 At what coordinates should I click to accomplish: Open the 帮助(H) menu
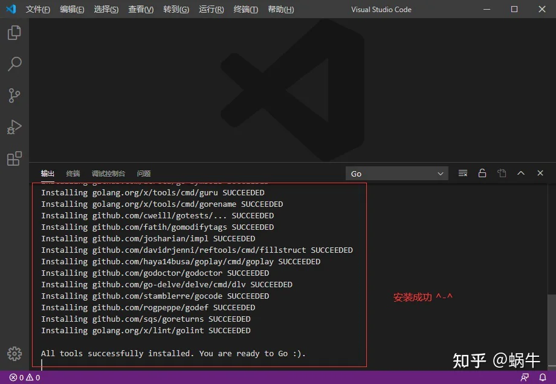[x=281, y=9]
